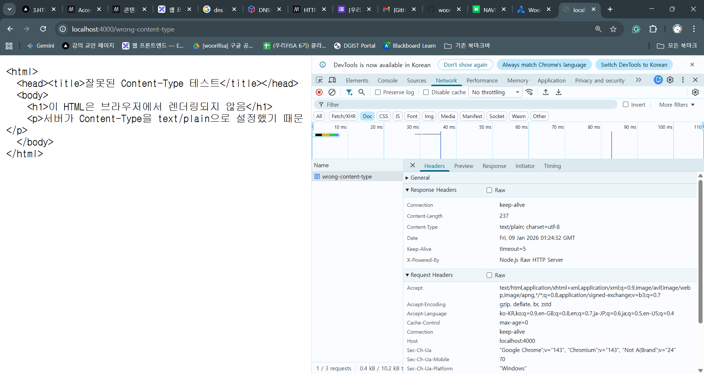
Task: Select the Fetch/XHR filter
Action: [x=344, y=116]
